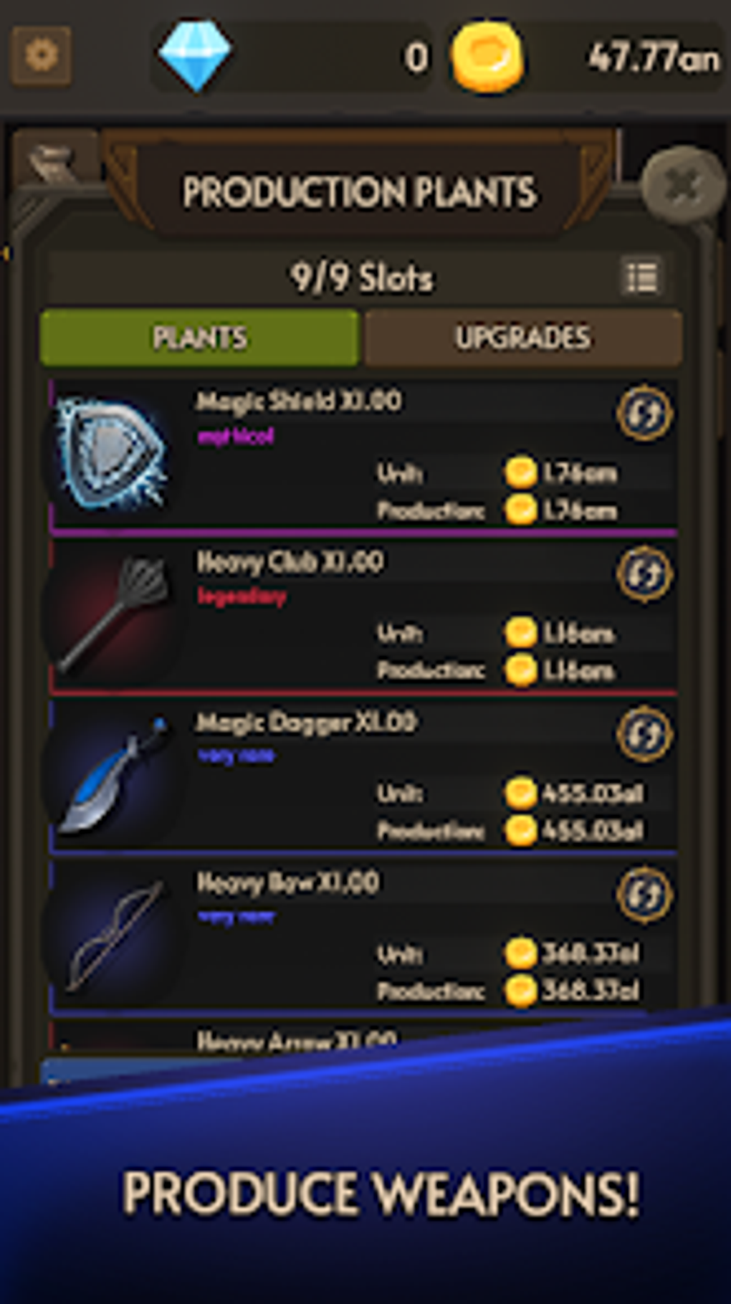Switch to the Plants tab

tap(200, 338)
